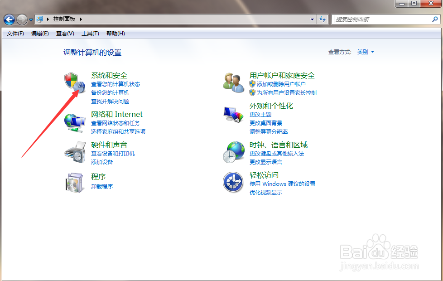
Task: Open the recent pages dropdown arrow
Action: point(31,20)
